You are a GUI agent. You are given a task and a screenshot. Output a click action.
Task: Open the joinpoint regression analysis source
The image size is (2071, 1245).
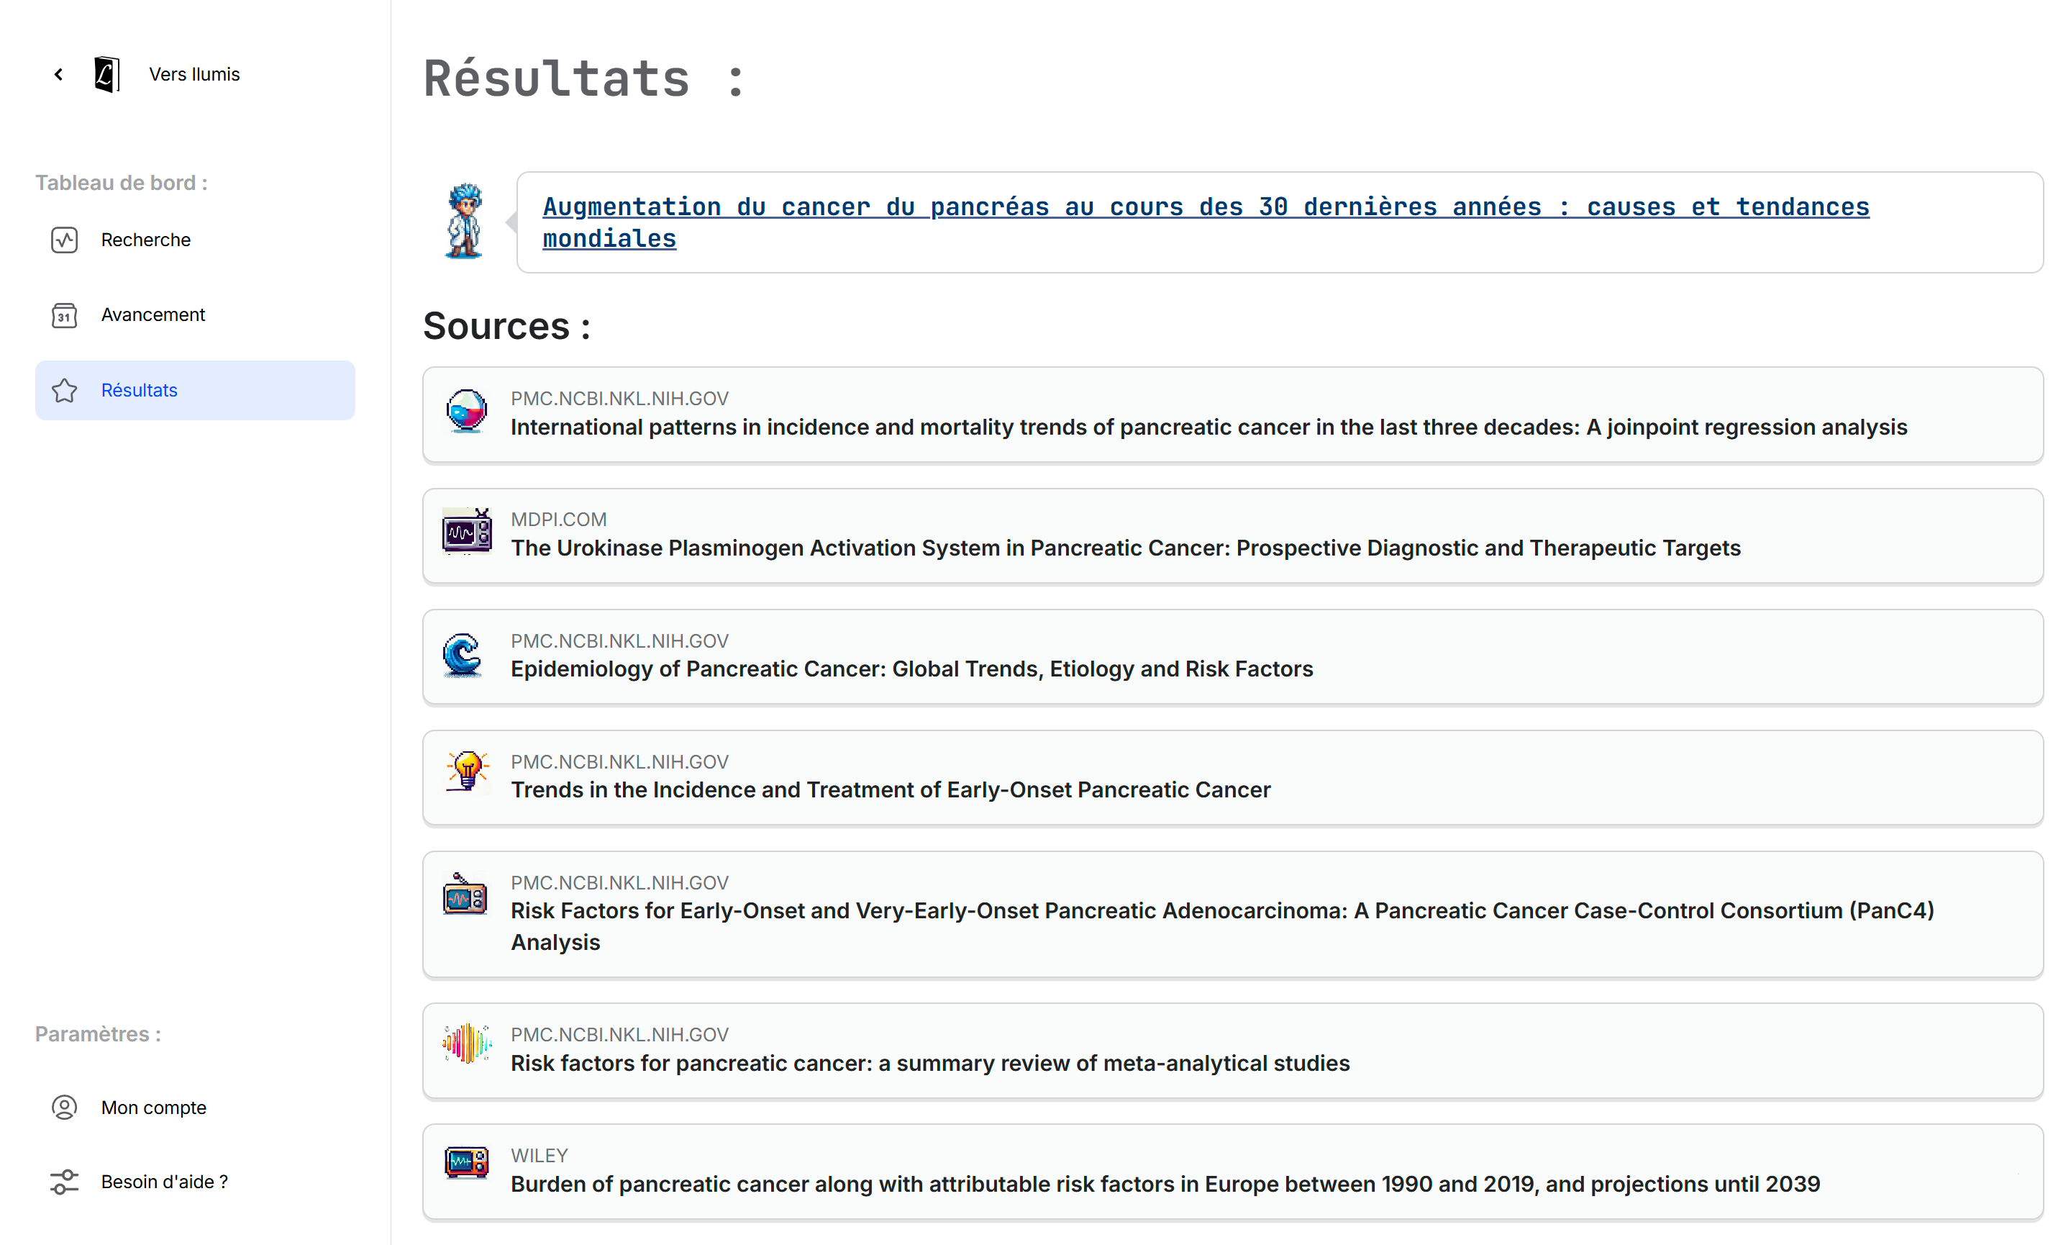click(x=1209, y=427)
